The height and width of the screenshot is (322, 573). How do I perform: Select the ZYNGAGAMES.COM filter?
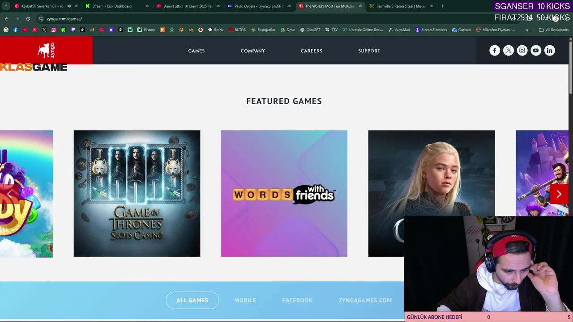click(365, 300)
